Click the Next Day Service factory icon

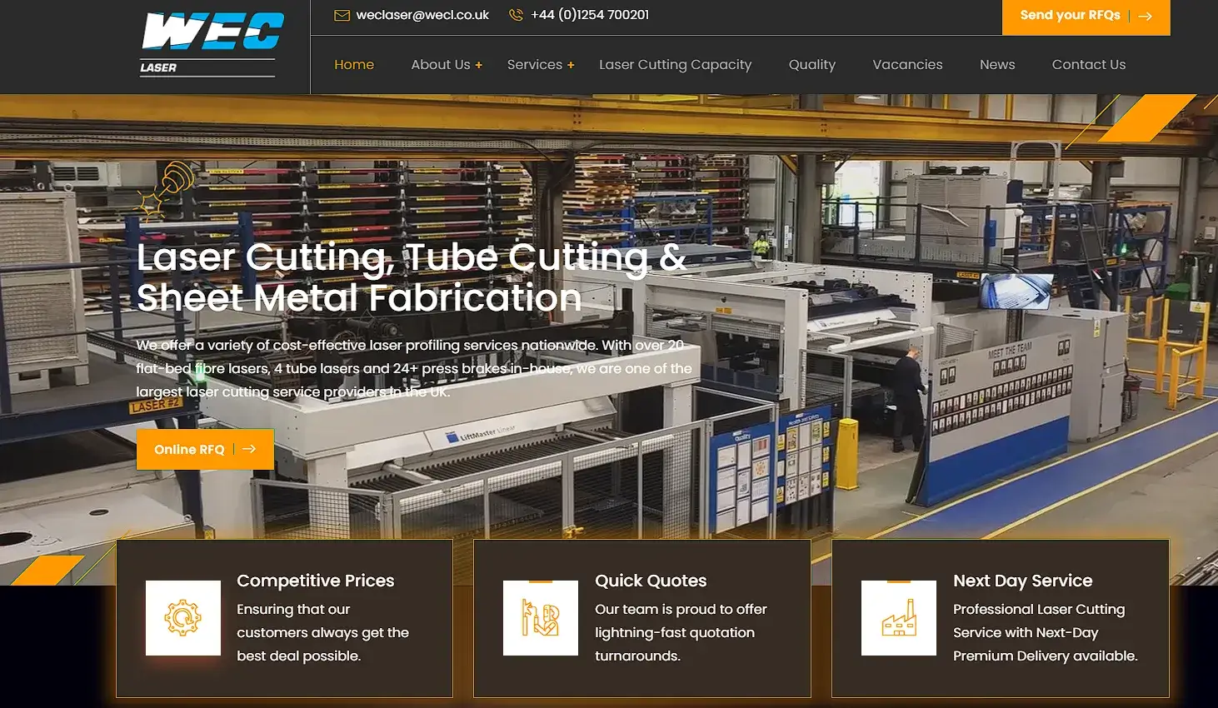pos(898,618)
